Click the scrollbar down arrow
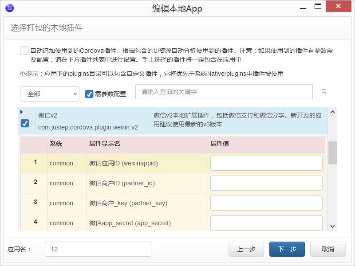This screenshot has height=266, width=355. pos(332,226)
